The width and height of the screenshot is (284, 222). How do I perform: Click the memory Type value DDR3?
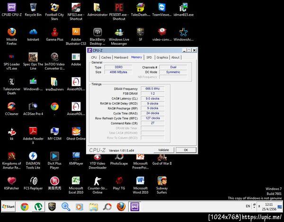[118, 67]
